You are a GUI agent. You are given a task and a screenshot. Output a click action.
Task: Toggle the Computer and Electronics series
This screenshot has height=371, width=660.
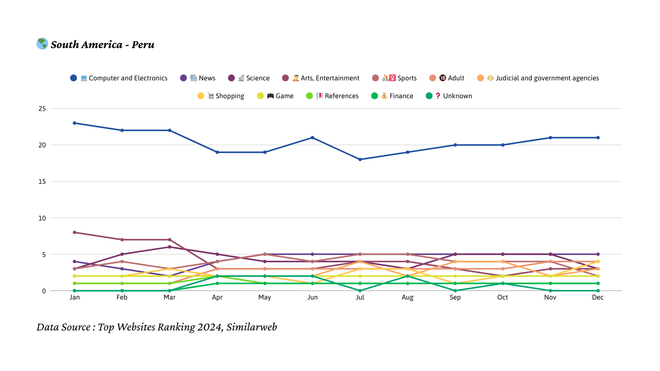pos(128,78)
